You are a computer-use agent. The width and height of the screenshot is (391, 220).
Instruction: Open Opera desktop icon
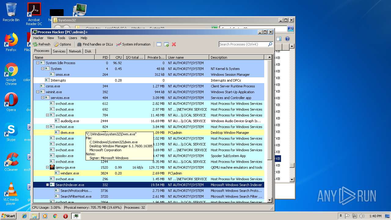[11, 102]
